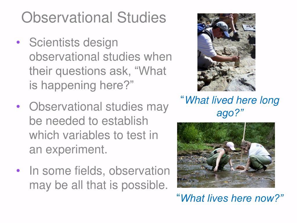Click the text "In some fields, observation"
The width and height of the screenshot is (297, 223).
tap(100, 171)
